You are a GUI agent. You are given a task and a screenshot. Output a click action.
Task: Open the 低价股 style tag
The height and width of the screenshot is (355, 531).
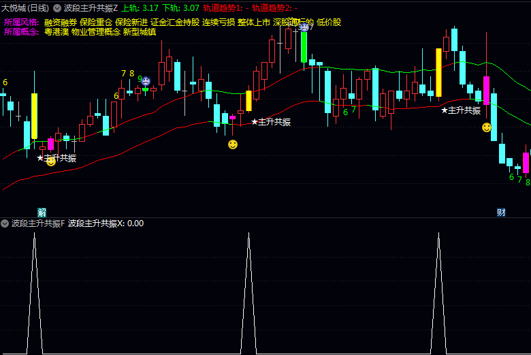click(x=329, y=22)
